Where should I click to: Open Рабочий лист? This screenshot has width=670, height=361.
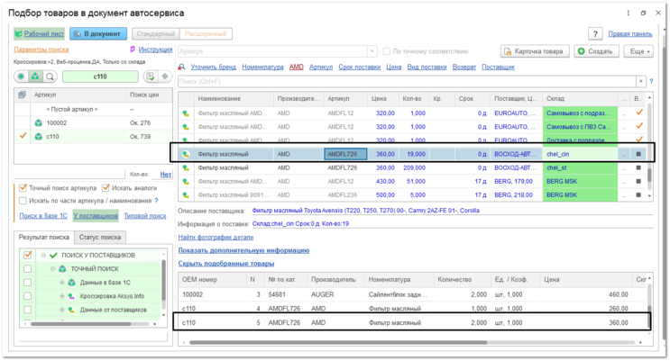click(x=39, y=33)
